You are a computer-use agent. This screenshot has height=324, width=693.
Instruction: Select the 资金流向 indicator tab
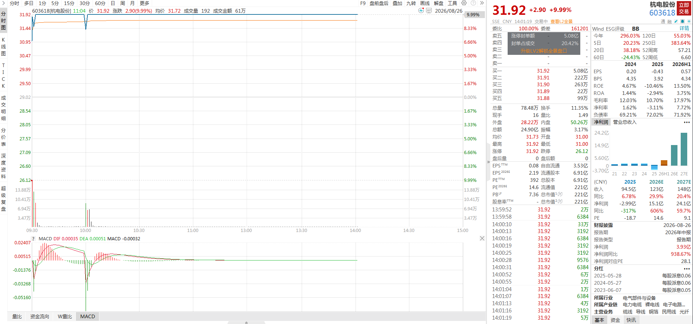pos(39,316)
